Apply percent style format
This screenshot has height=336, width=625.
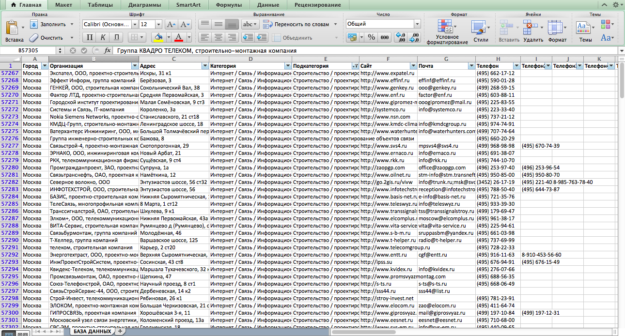(x=372, y=37)
